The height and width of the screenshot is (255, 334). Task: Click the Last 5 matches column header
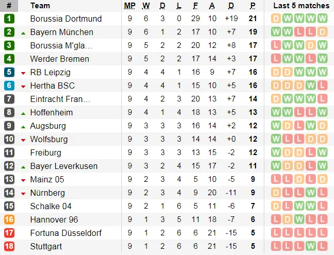point(301,6)
